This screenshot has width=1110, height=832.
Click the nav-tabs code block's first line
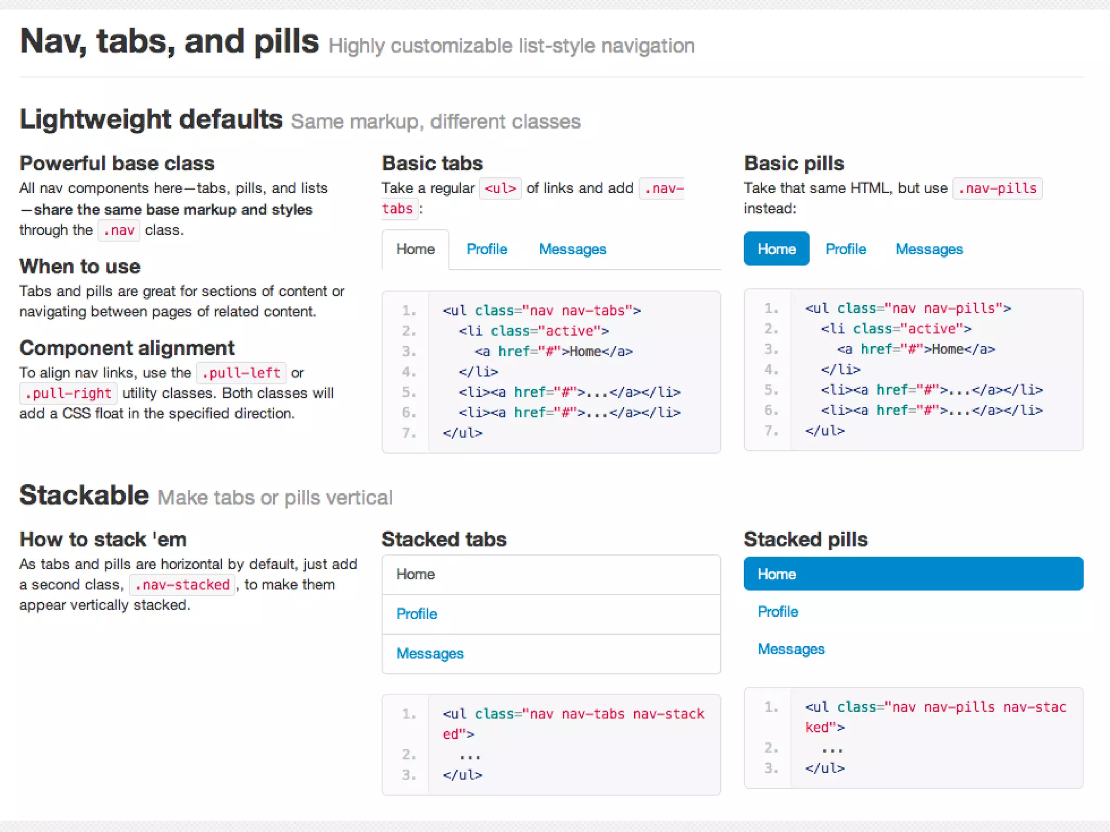[x=541, y=311]
